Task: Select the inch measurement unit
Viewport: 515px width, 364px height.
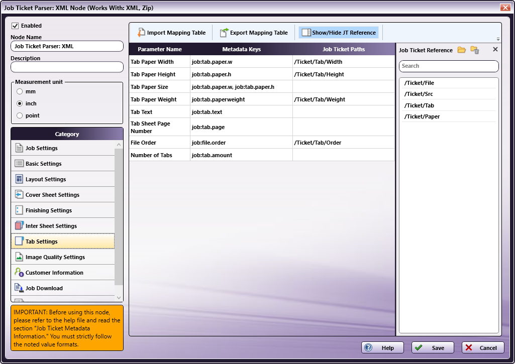Action: click(20, 103)
